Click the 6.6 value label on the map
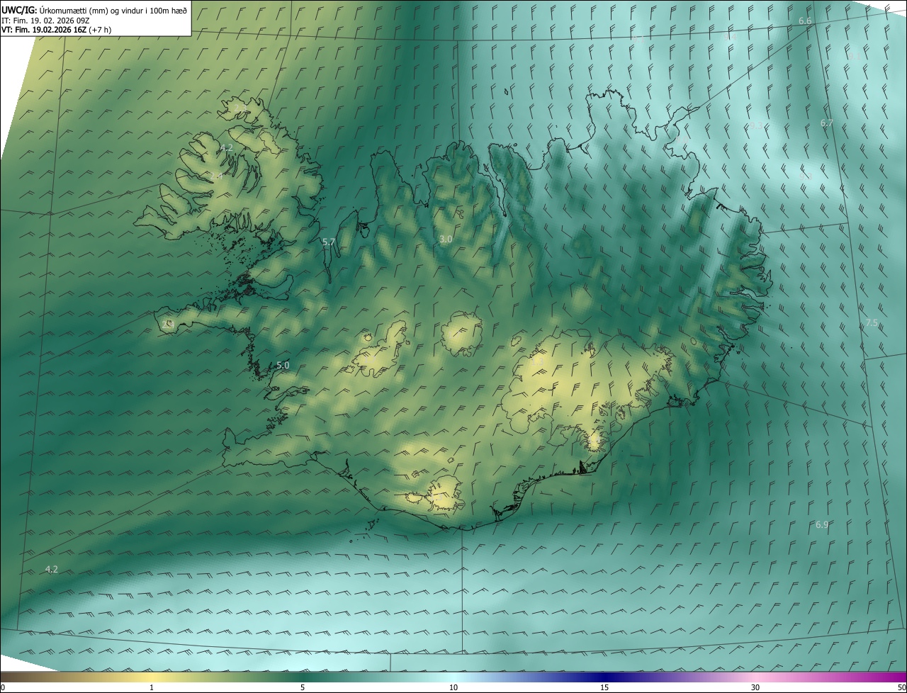Screen dimensions: 907x693 [805, 21]
